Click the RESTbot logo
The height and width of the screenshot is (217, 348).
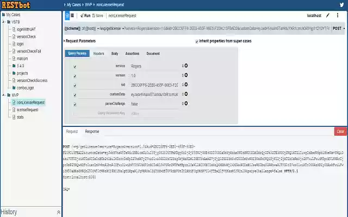tap(16, 5)
